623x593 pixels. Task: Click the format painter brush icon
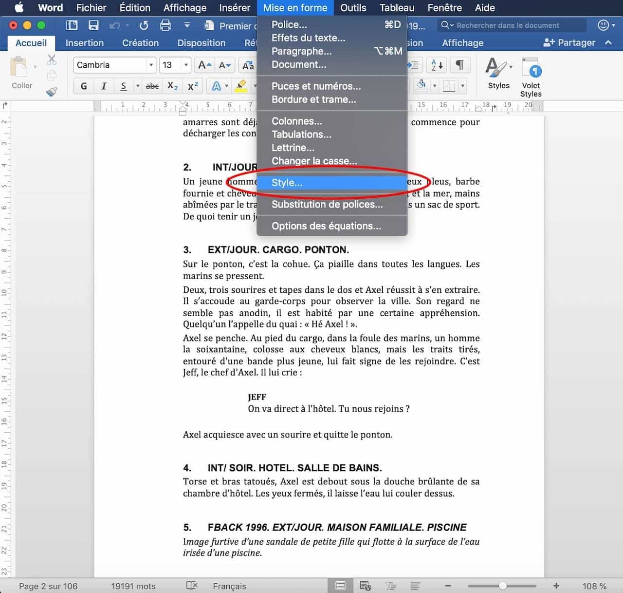click(x=52, y=91)
